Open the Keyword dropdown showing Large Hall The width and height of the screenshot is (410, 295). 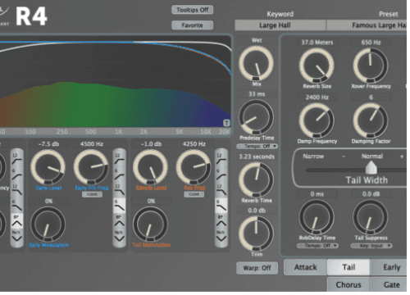pos(280,25)
